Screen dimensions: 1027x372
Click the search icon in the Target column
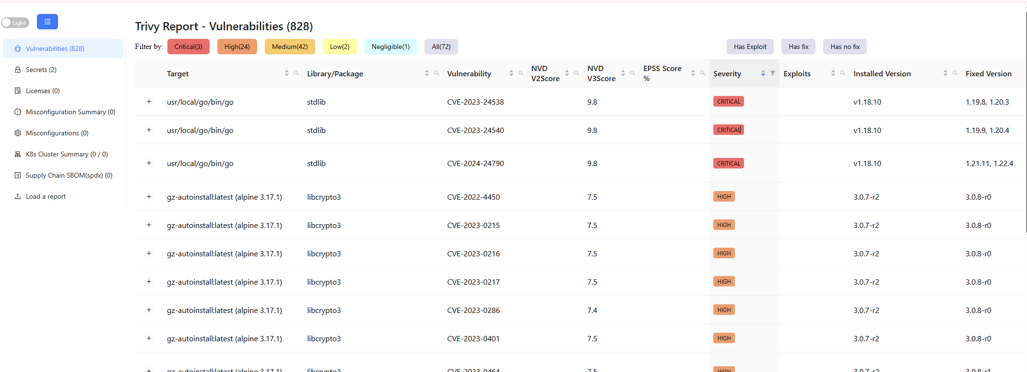click(296, 73)
